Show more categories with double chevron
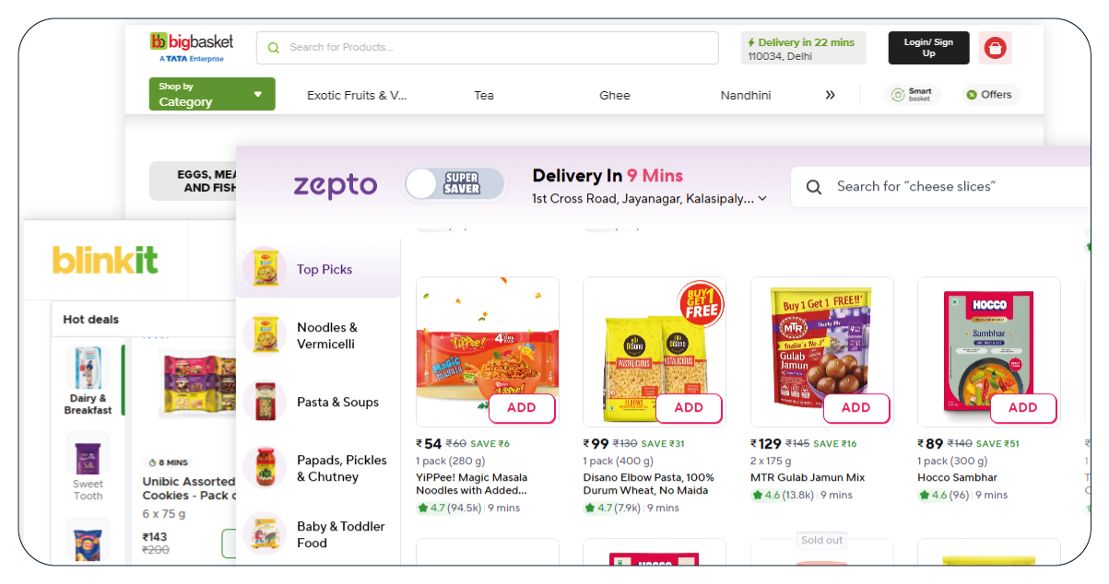 pyautogui.click(x=830, y=95)
